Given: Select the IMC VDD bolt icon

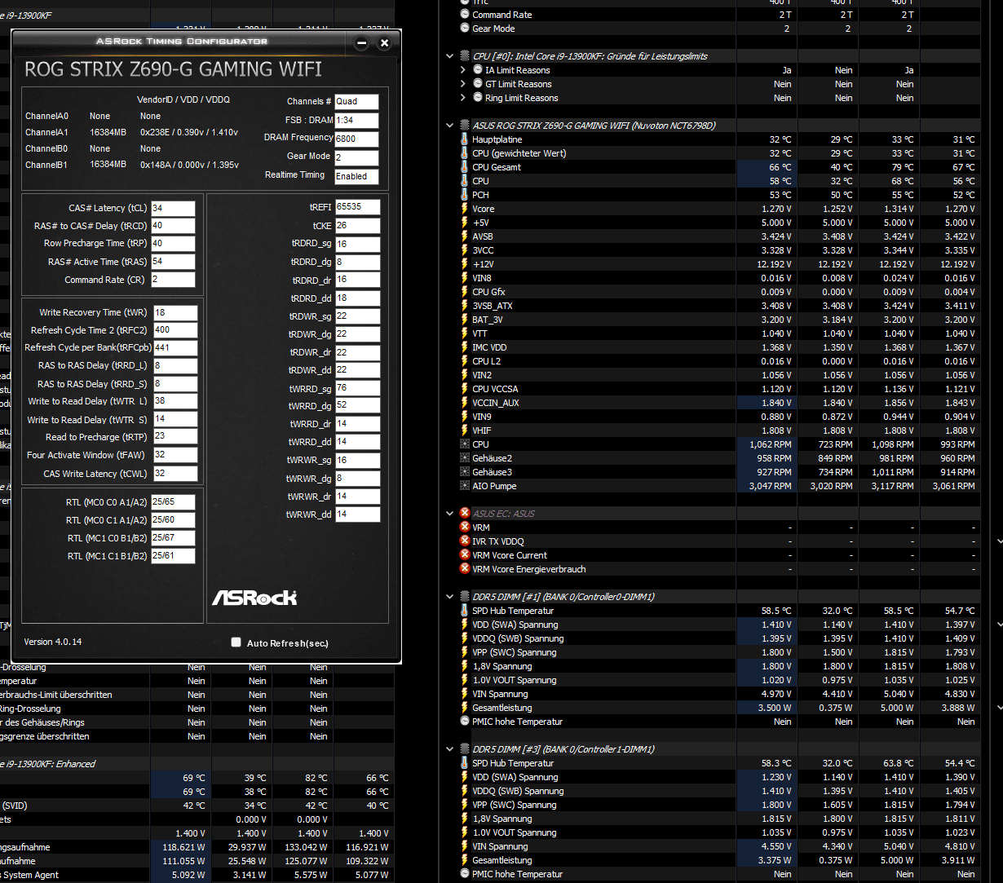Looking at the screenshot, I should coord(465,347).
